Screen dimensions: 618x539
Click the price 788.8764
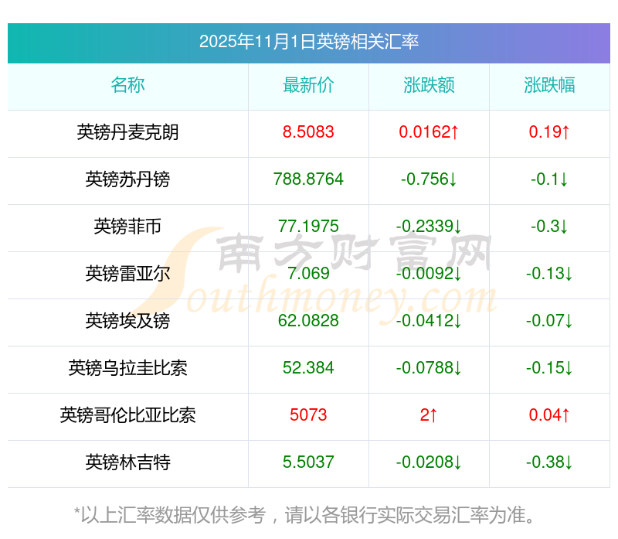coord(308,179)
